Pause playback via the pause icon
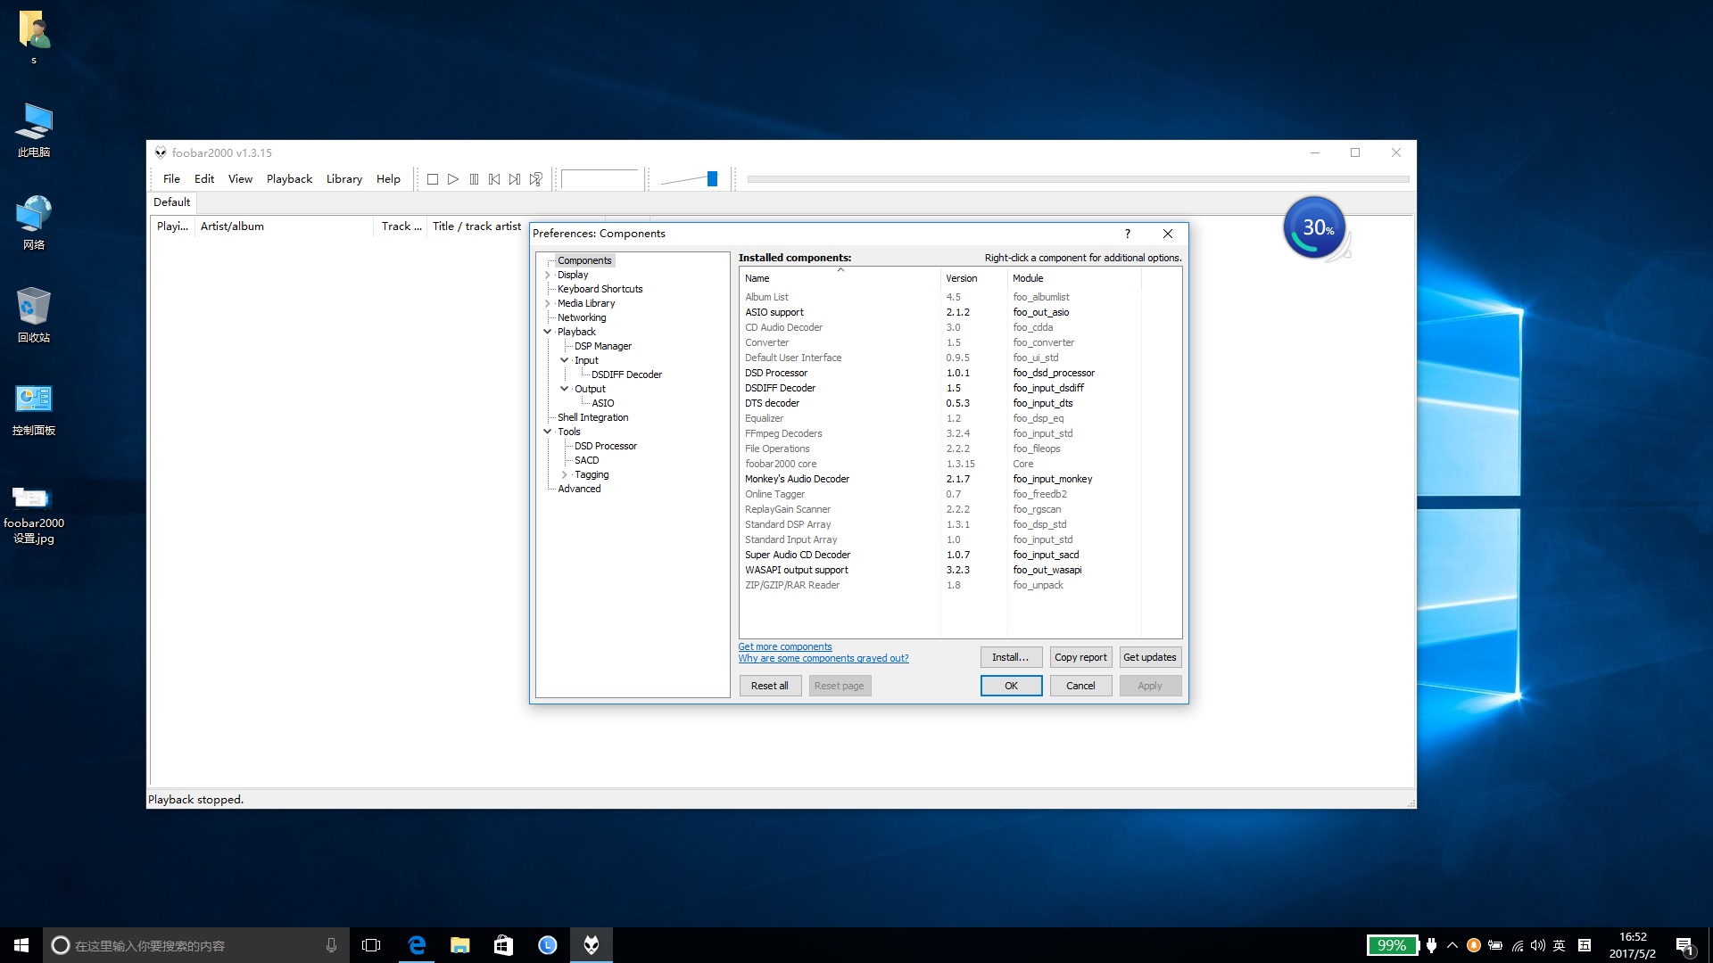This screenshot has width=1713, height=963. [x=474, y=179]
